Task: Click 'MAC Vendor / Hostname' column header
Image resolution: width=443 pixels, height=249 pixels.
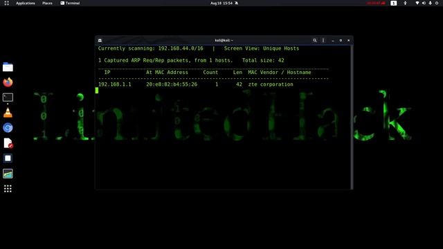Action: pos(280,72)
